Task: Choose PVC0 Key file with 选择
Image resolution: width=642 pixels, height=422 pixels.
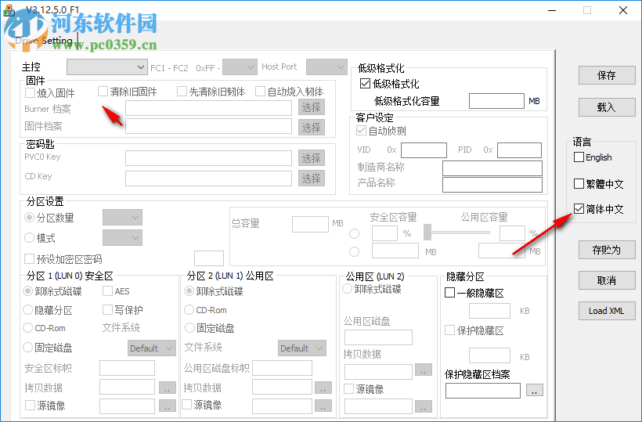Action: (311, 158)
